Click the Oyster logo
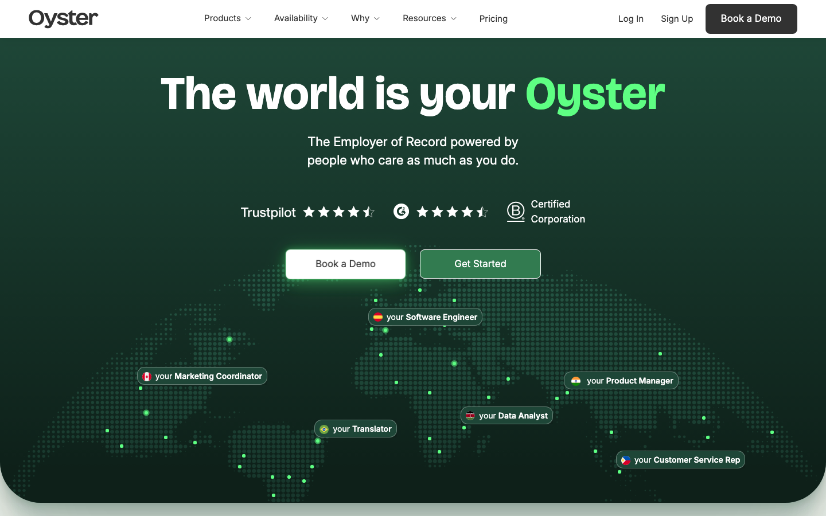The width and height of the screenshot is (826, 516). click(63, 18)
